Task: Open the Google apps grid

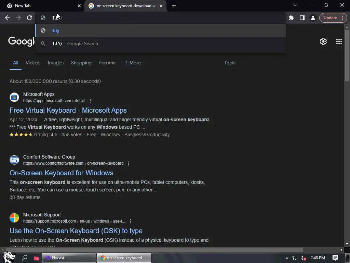Action: (339, 41)
